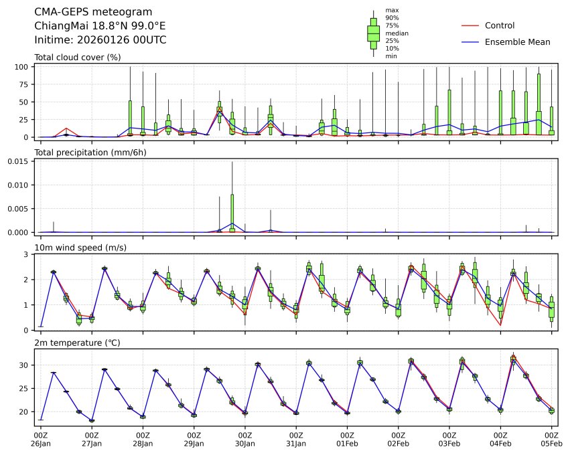Click the "max" label in the box-plot legend
Image resolution: width=570 pixels, height=455 pixels.
(x=391, y=11)
